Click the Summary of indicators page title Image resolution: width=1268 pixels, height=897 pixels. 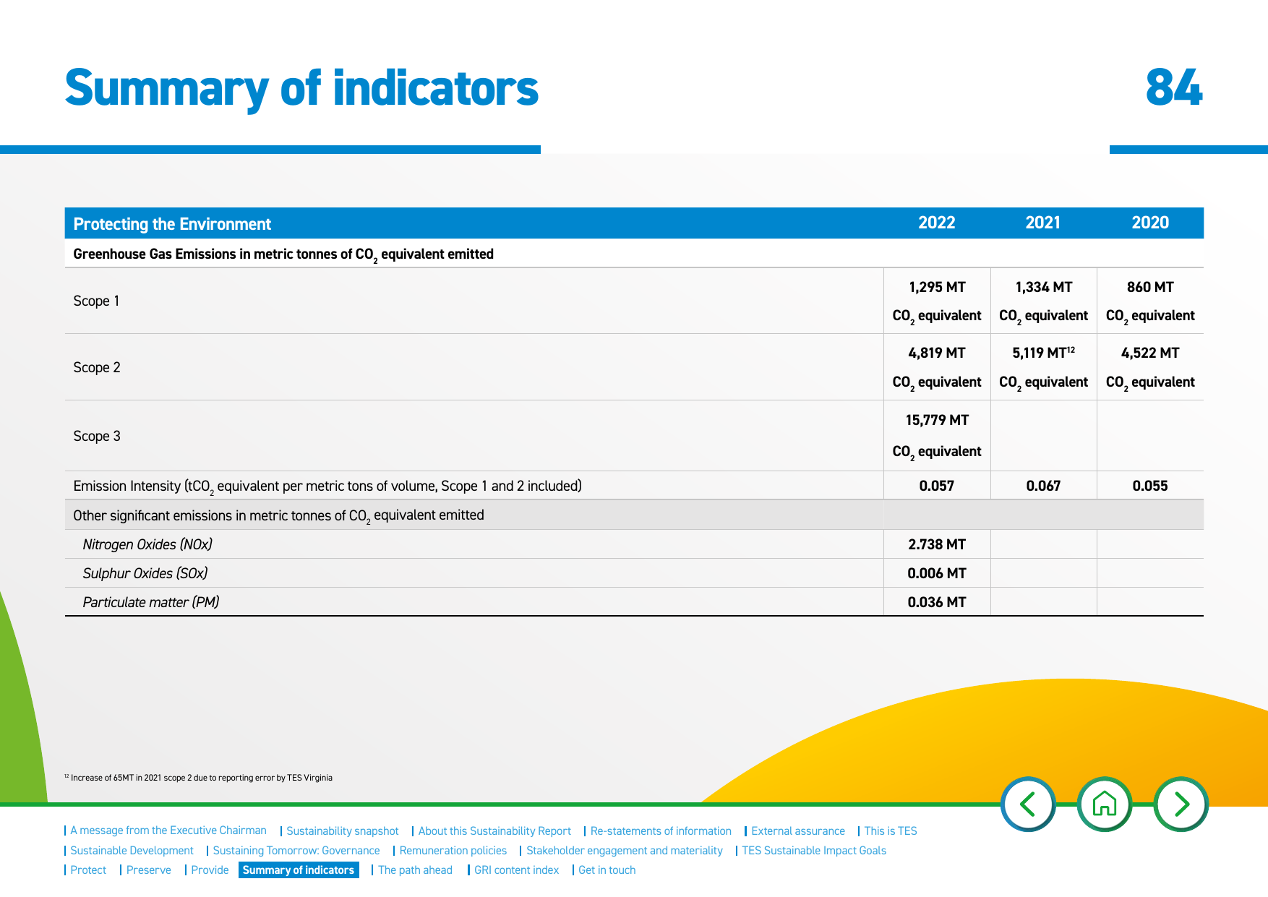click(x=301, y=89)
